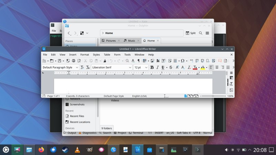This screenshot has height=155, width=276.
Task: Click the Superscript icon
Action: click(177, 68)
